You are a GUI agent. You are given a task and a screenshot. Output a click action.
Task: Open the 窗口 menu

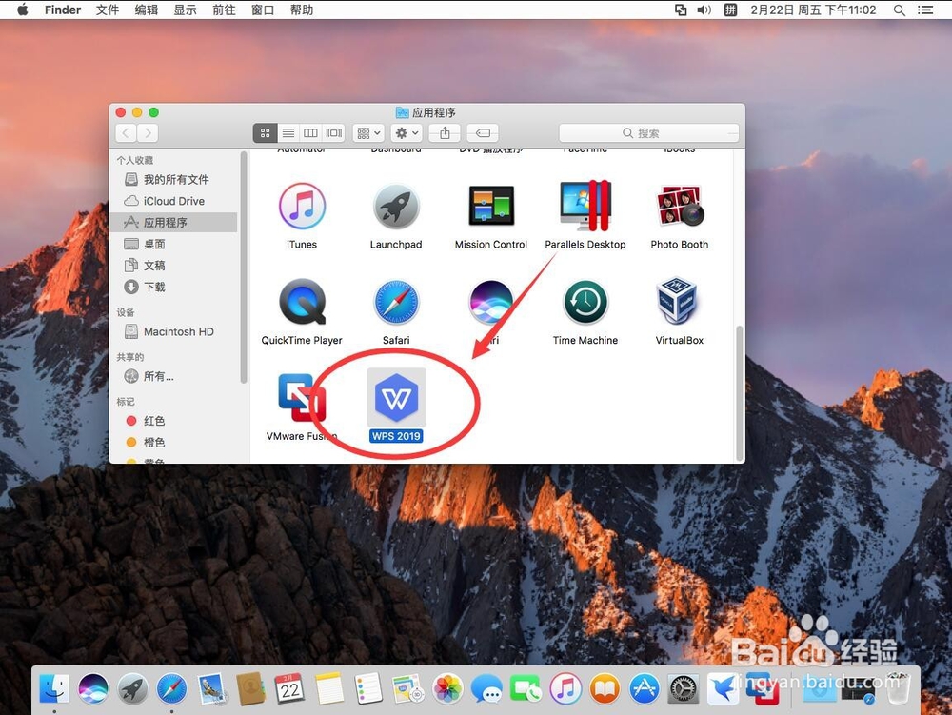point(263,10)
